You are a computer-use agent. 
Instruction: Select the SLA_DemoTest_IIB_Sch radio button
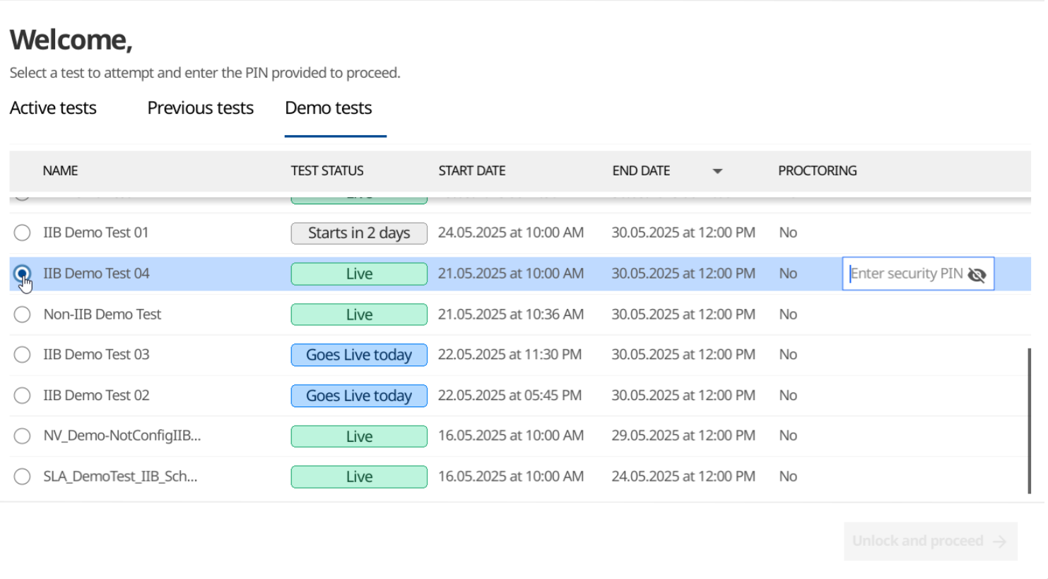21,476
